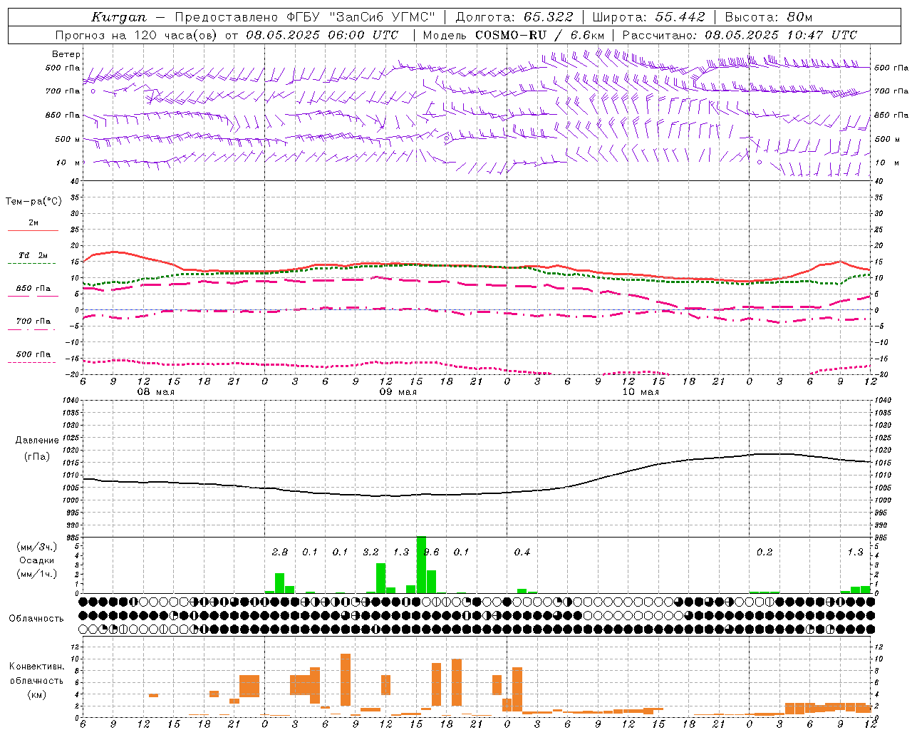Select the date label 09 мая

coord(398,392)
